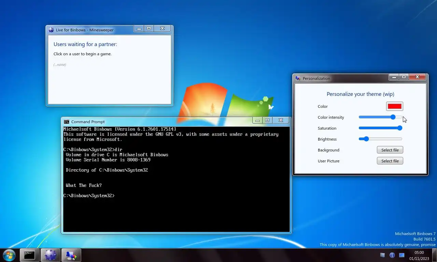Click the taskbar clock showing 05:00
This screenshot has height=262, width=437.
pyautogui.click(x=419, y=256)
